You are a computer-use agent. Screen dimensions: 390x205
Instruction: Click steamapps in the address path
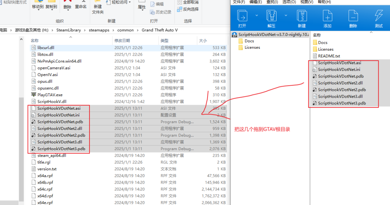tap(99, 30)
